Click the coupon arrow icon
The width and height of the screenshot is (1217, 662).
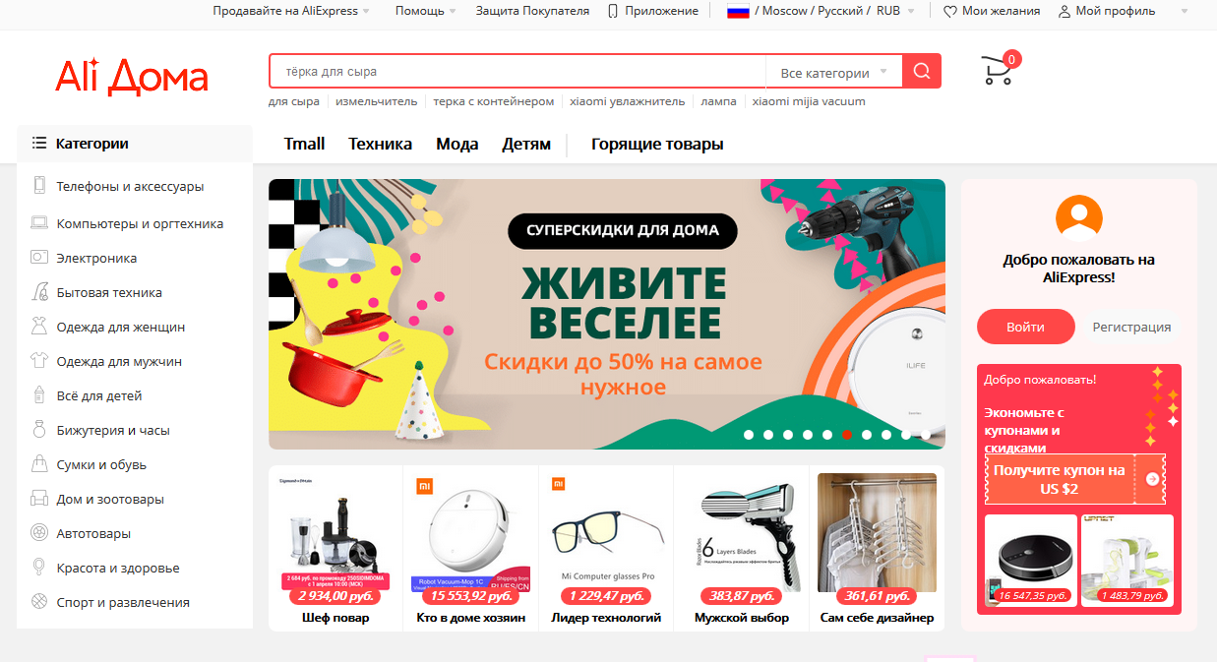click(1152, 479)
